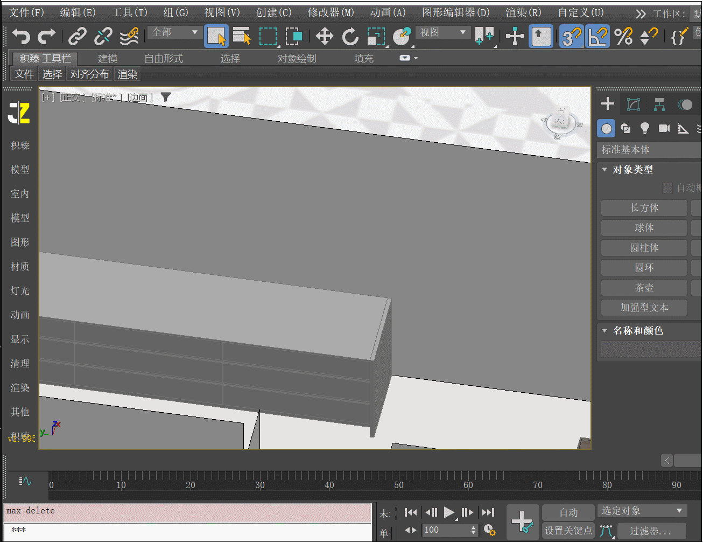Open 对齐分布 in the 积臻 toolbar
The image size is (703, 542).
[x=89, y=74]
